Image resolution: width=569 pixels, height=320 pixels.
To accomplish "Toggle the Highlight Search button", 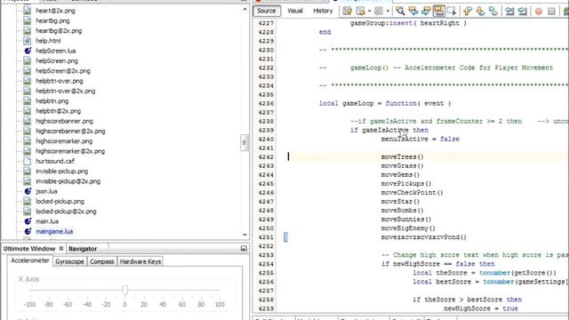I will (x=438, y=11).
